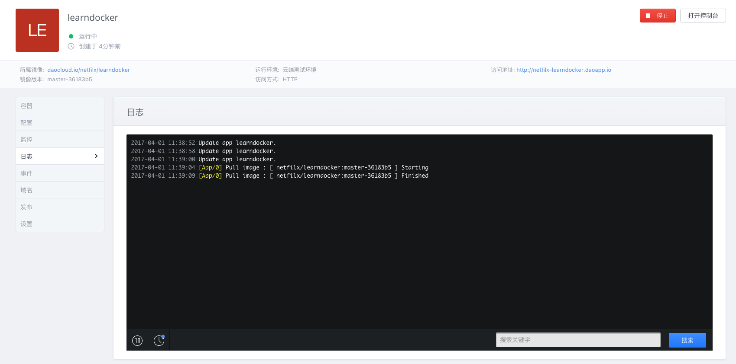Click the white square icon in 停止 button
The image size is (736, 364).
(648, 16)
